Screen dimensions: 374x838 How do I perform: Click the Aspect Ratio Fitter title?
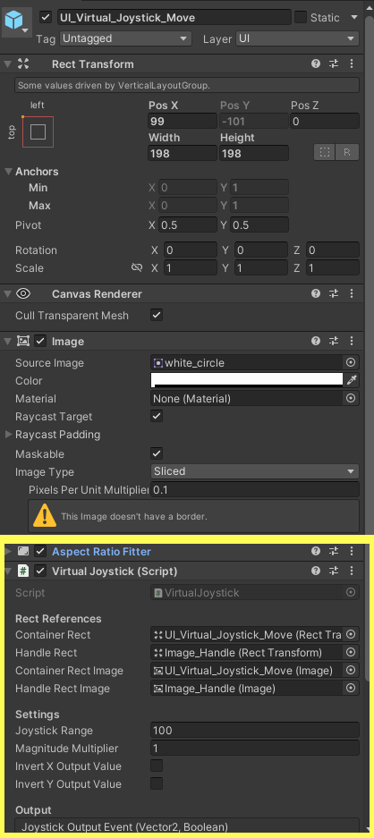tap(101, 551)
